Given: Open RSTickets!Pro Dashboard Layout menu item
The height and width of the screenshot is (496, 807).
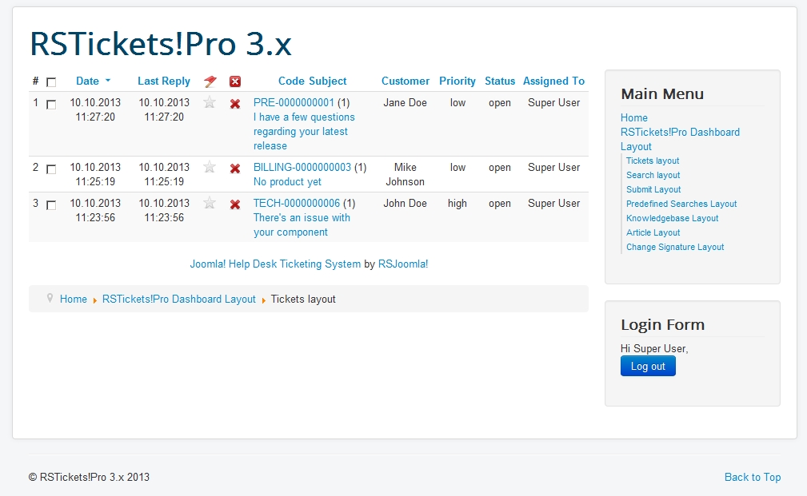Looking at the screenshot, I should pos(680,139).
